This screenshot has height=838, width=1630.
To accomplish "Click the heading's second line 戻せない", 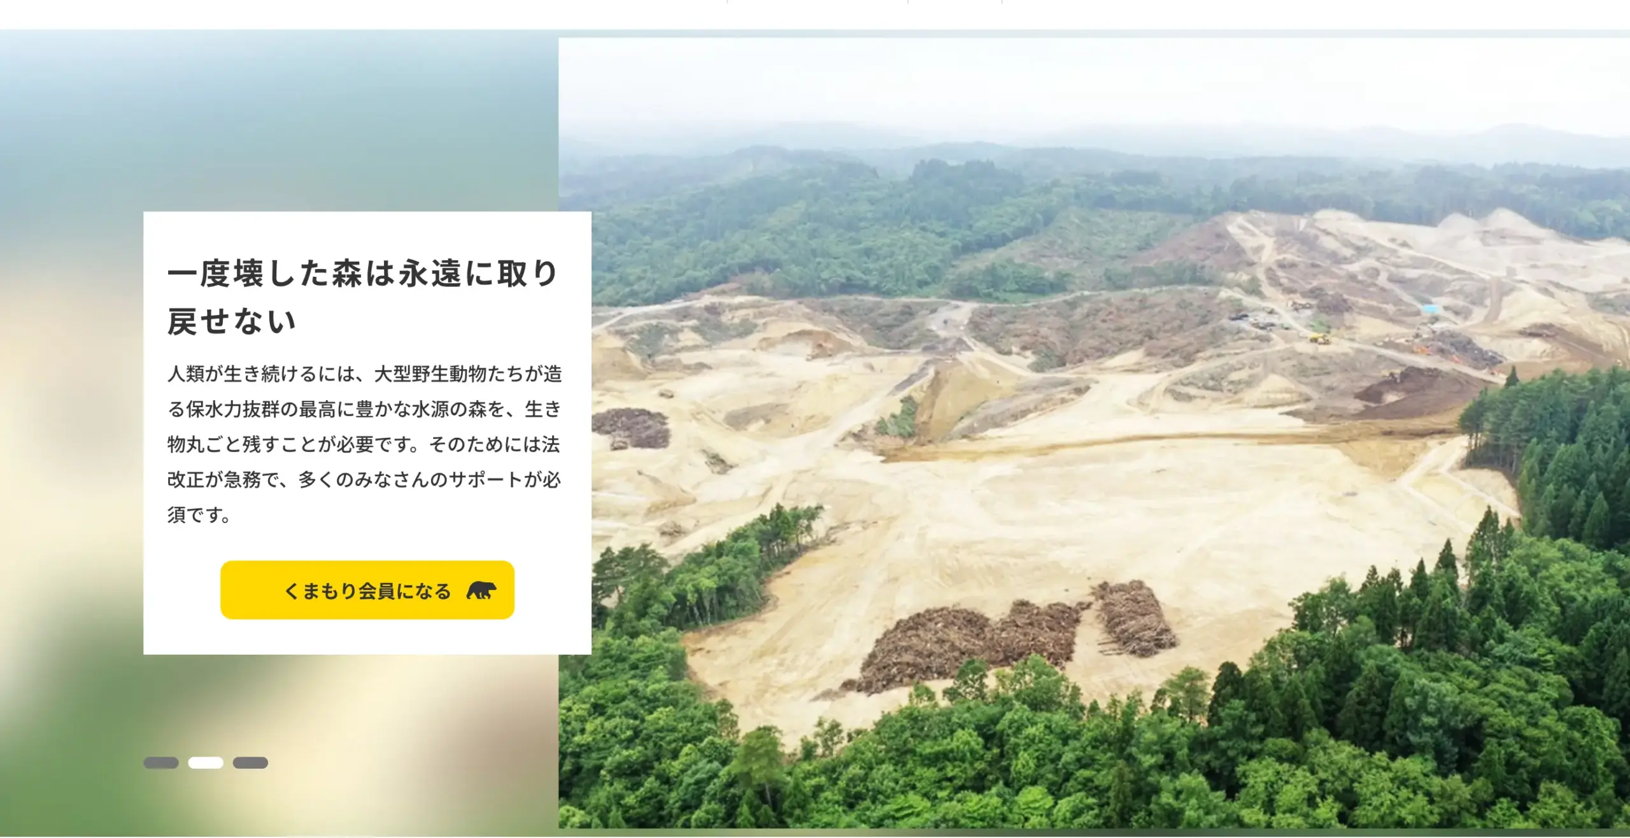I will 232,321.
